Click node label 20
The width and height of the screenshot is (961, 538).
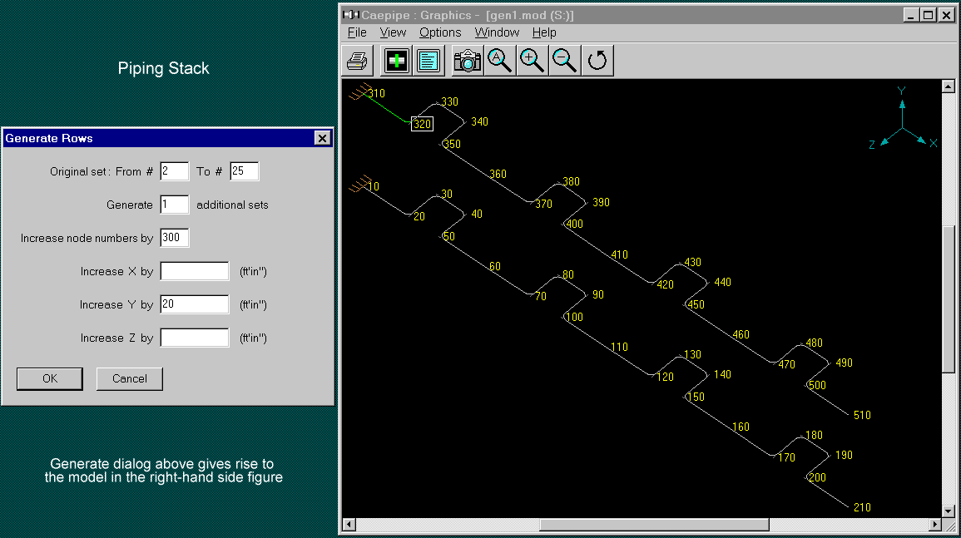click(419, 216)
